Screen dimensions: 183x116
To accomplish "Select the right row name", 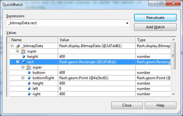I will tap(36, 94).
